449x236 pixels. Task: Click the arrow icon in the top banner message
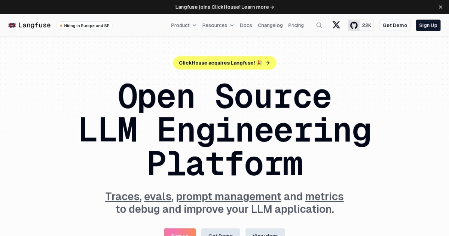(x=271, y=7)
